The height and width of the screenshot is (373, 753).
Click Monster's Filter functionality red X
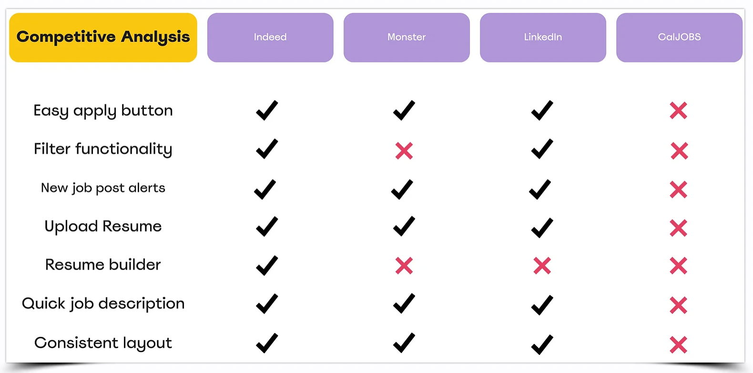coord(404,151)
